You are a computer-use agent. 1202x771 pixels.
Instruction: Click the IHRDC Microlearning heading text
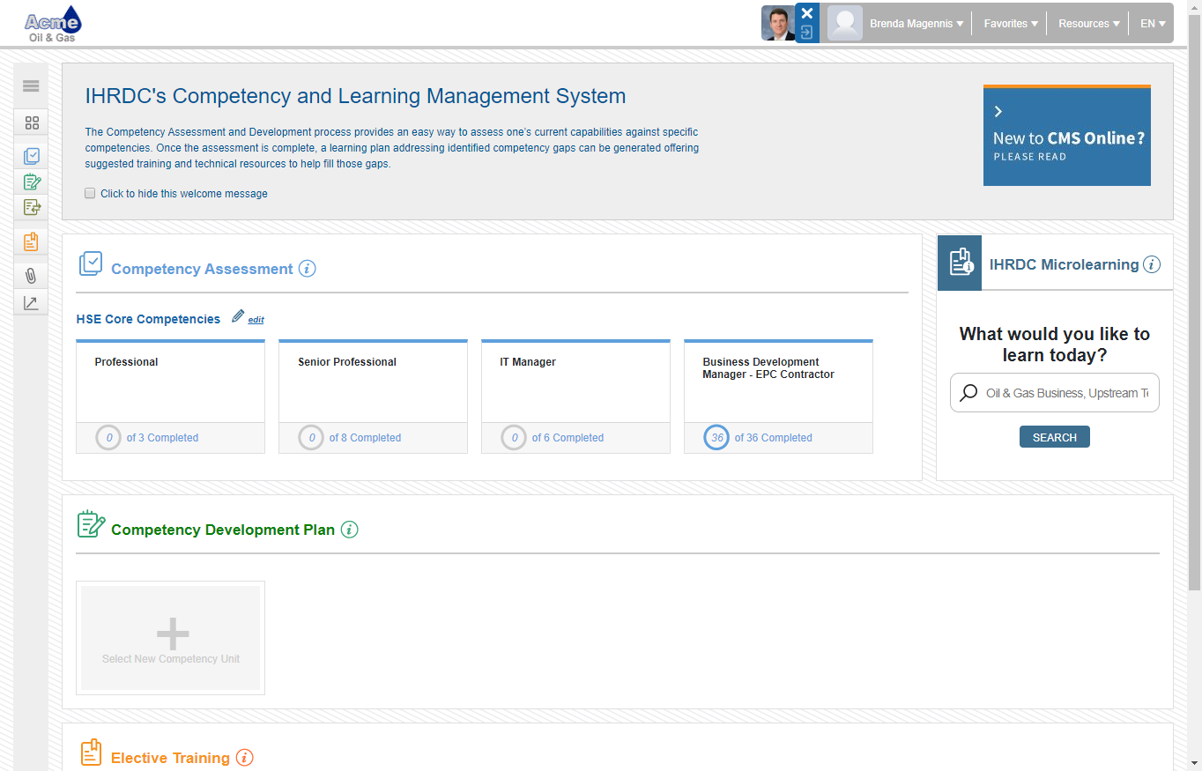click(x=1064, y=264)
